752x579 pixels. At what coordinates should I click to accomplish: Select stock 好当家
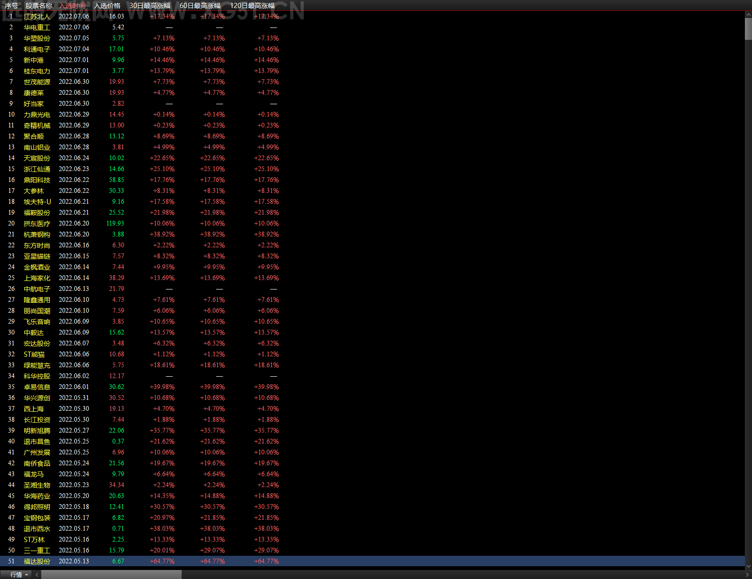click(34, 104)
